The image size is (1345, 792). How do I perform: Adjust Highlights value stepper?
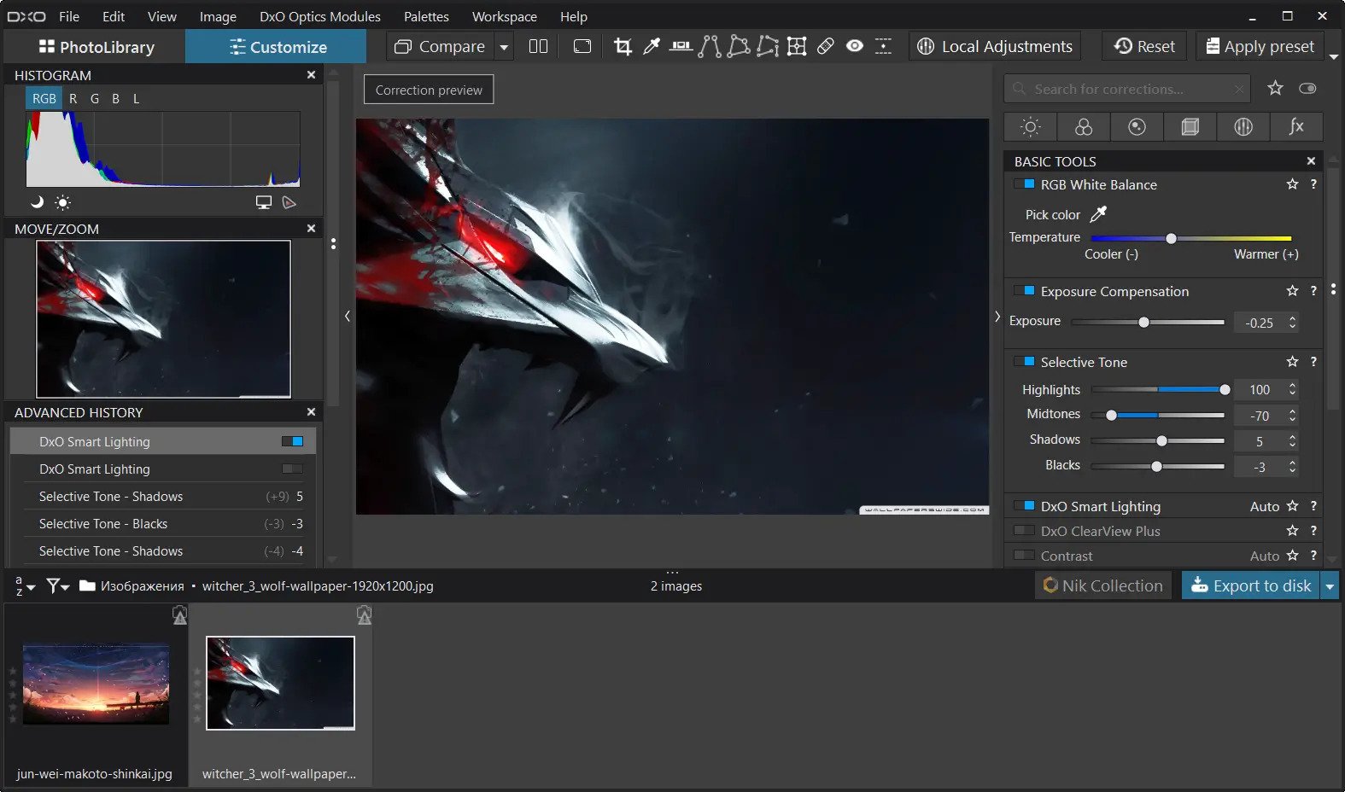[x=1292, y=389]
